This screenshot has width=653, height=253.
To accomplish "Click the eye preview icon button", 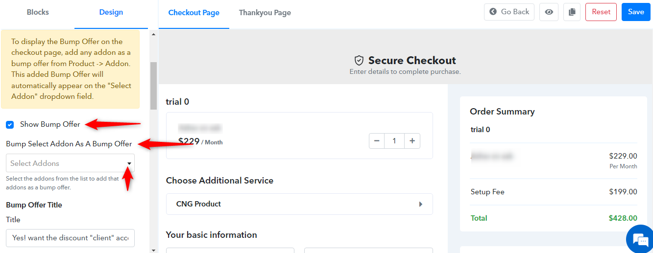I will click(549, 12).
